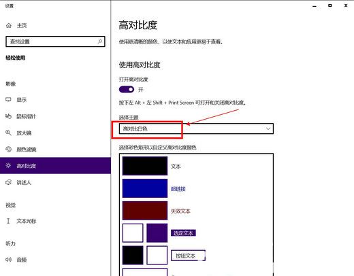Click the 高对比度 sun icon

pyautogui.click(x=8, y=166)
